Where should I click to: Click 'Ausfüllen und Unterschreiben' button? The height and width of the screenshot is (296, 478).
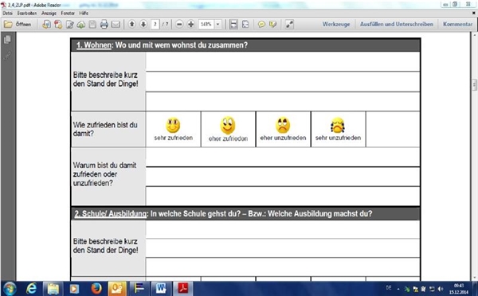pyautogui.click(x=396, y=24)
